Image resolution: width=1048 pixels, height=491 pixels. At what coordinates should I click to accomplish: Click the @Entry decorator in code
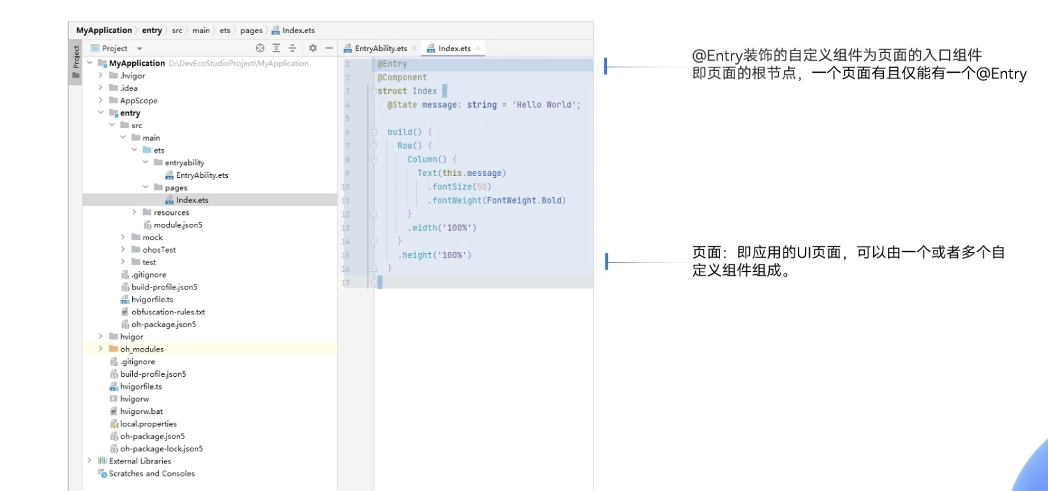392,64
